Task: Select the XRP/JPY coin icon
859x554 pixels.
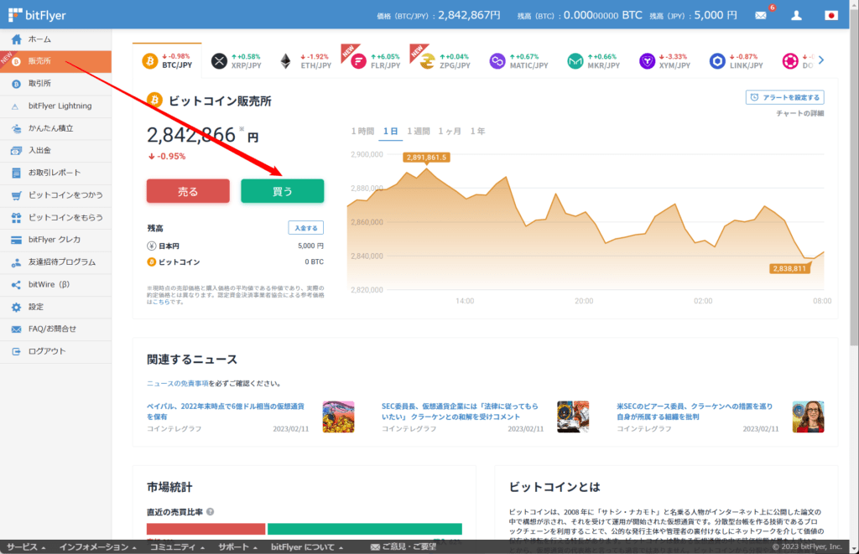Action: pyautogui.click(x=219, y=61)
